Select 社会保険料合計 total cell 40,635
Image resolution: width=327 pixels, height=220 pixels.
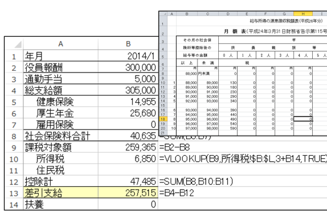[128, 136]
